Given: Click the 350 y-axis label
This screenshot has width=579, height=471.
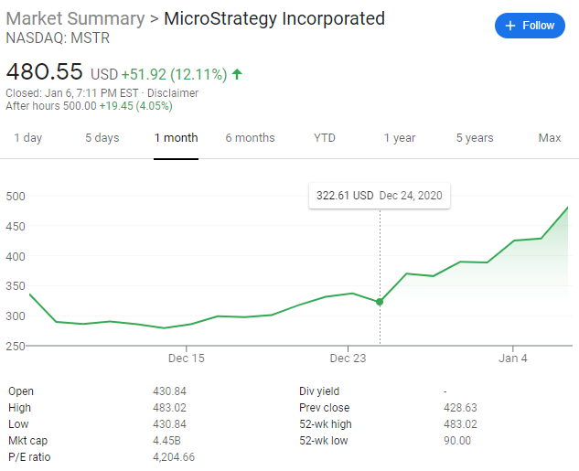Looking at the screenshot, I should point(16,286).
